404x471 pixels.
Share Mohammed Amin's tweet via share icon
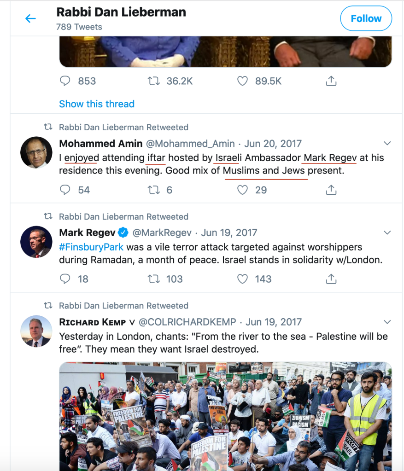[x=331, y=190]
